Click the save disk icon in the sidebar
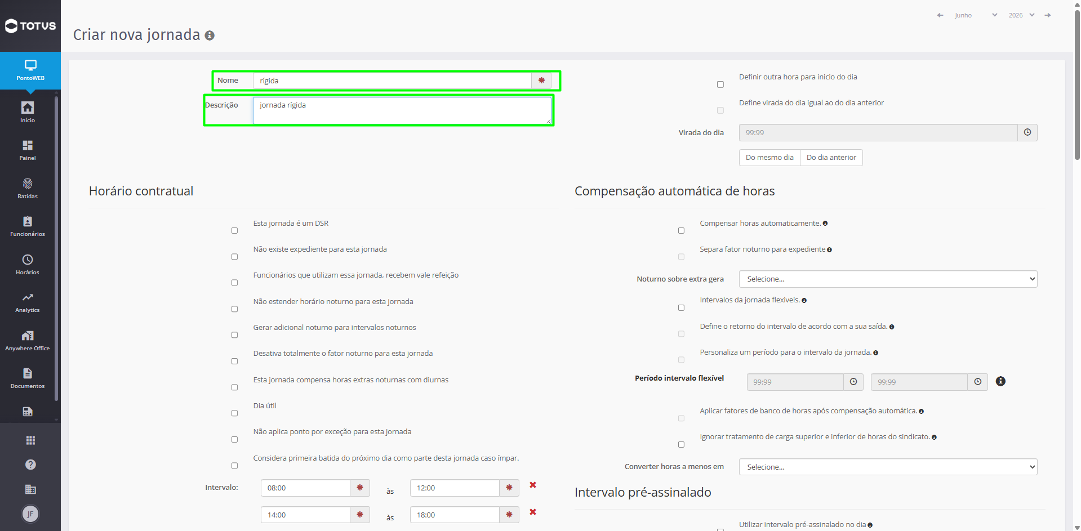Image resolution: width=1081 pixels, height=531 pixels. coord(28,412)
